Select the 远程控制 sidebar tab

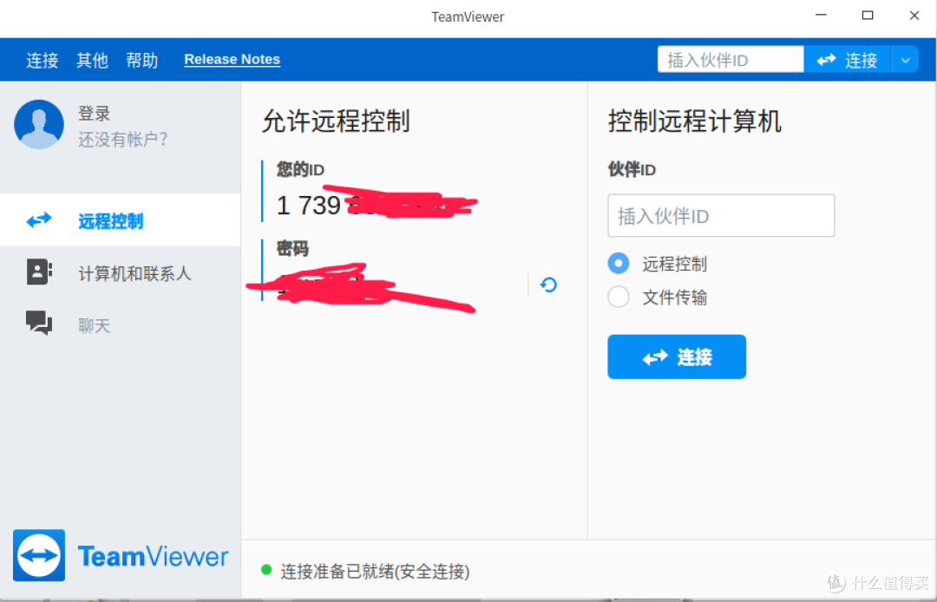coord(120,219)
